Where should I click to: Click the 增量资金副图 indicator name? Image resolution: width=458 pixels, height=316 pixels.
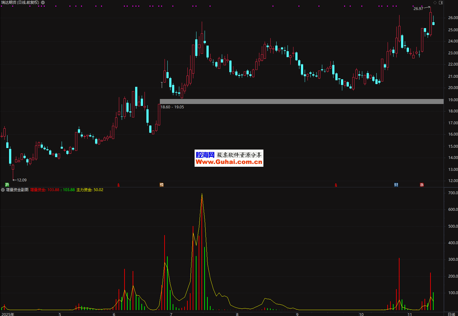click(x=17, y=190)
